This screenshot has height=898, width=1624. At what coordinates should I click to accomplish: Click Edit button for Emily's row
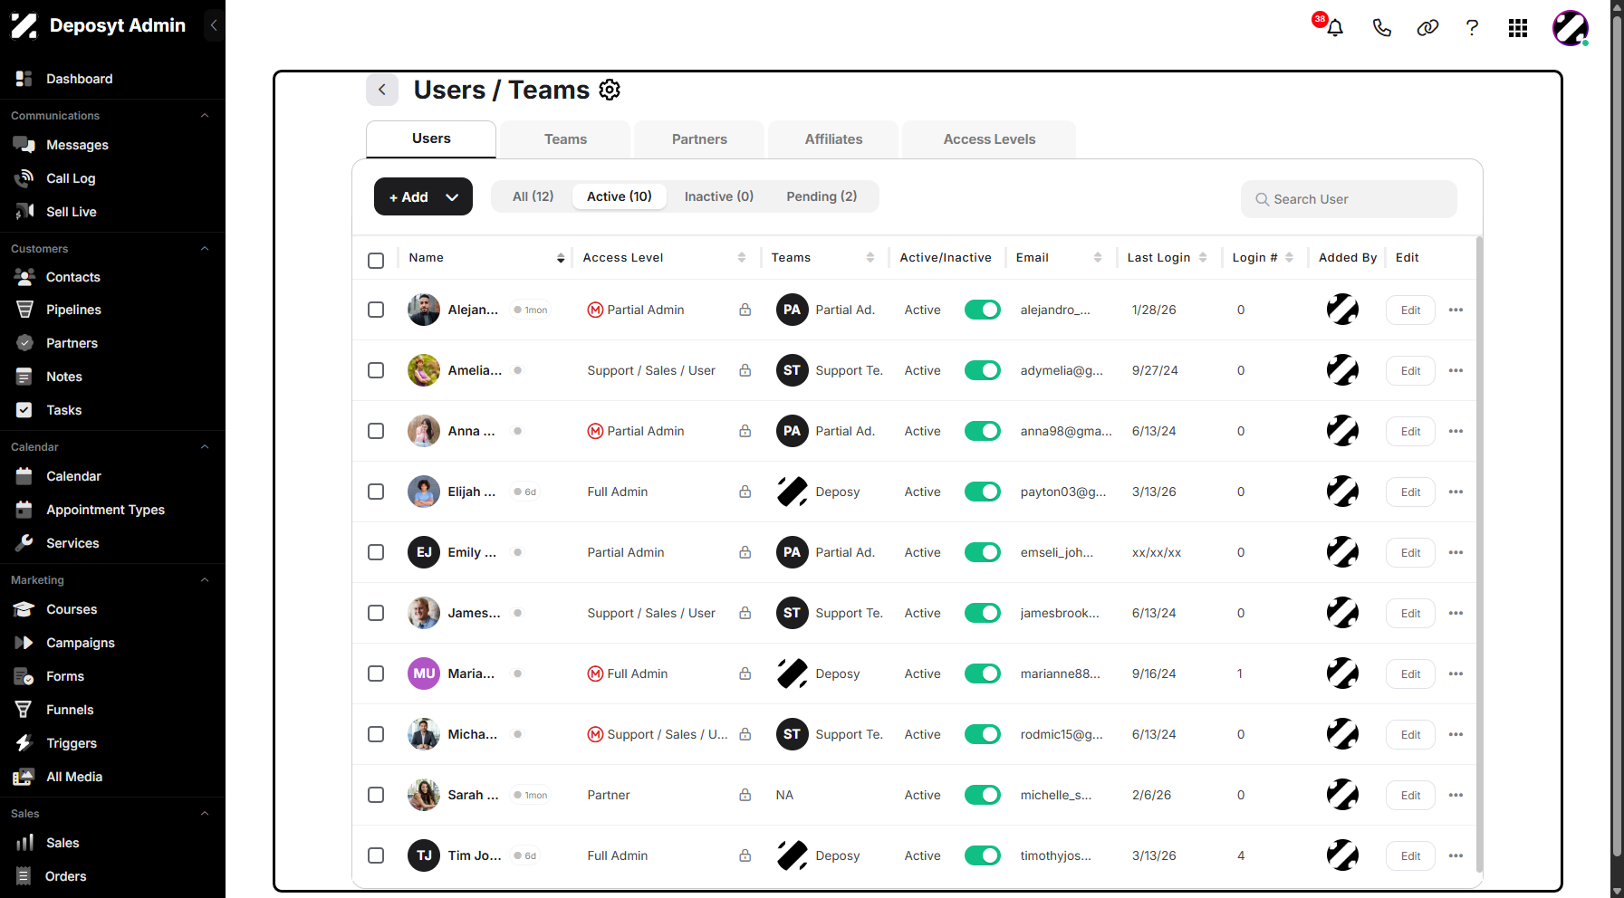click(1410, 552)
